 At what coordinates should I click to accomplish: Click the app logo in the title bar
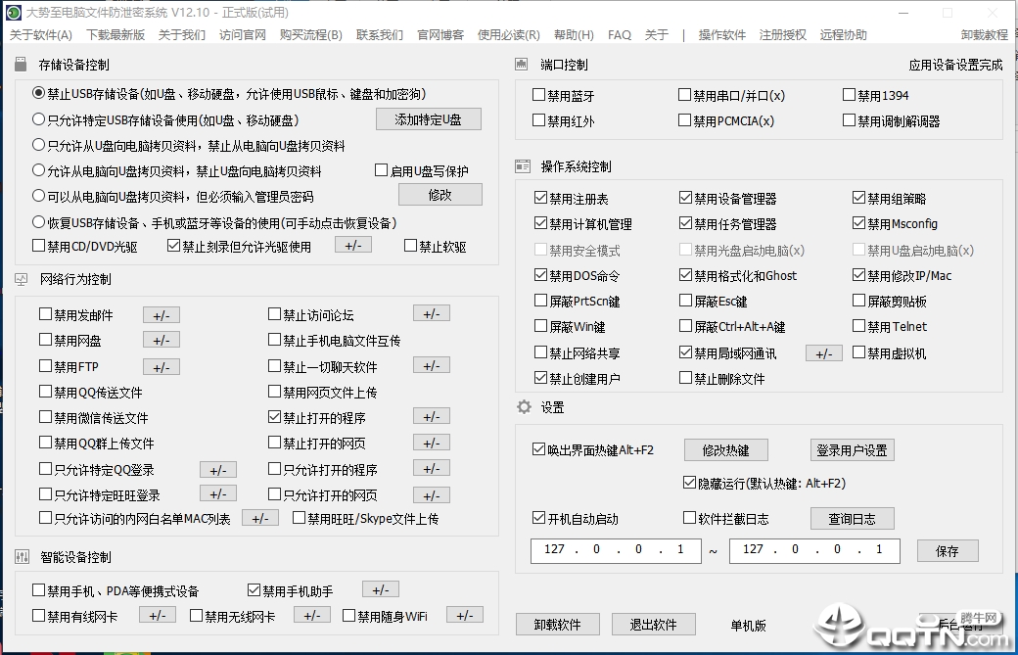click(x=13, y=13)
